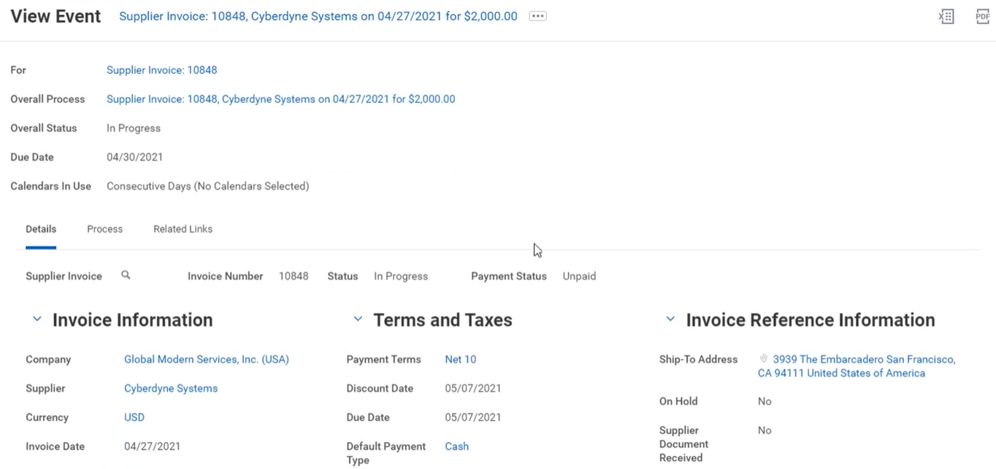
Task: Collapse Invoice Reference Information section
Action: [x=670, y=319]
